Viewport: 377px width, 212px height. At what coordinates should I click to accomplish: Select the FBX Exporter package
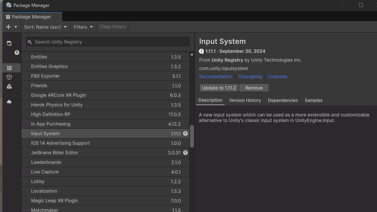(105, 76)
